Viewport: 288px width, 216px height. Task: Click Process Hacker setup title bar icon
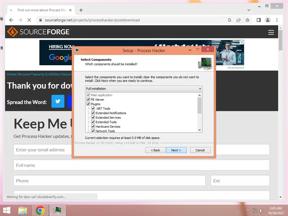click(x=77, y=50)
